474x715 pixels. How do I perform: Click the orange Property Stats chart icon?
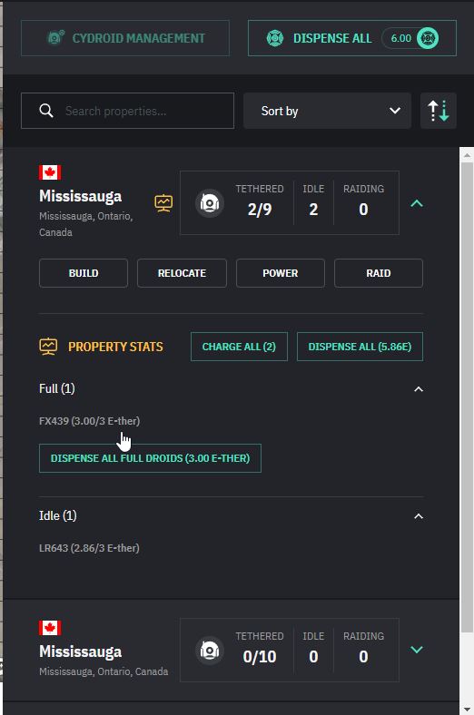coord(48,347)
